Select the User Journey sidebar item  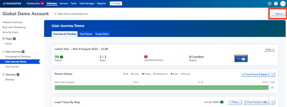tap(12, 67)
